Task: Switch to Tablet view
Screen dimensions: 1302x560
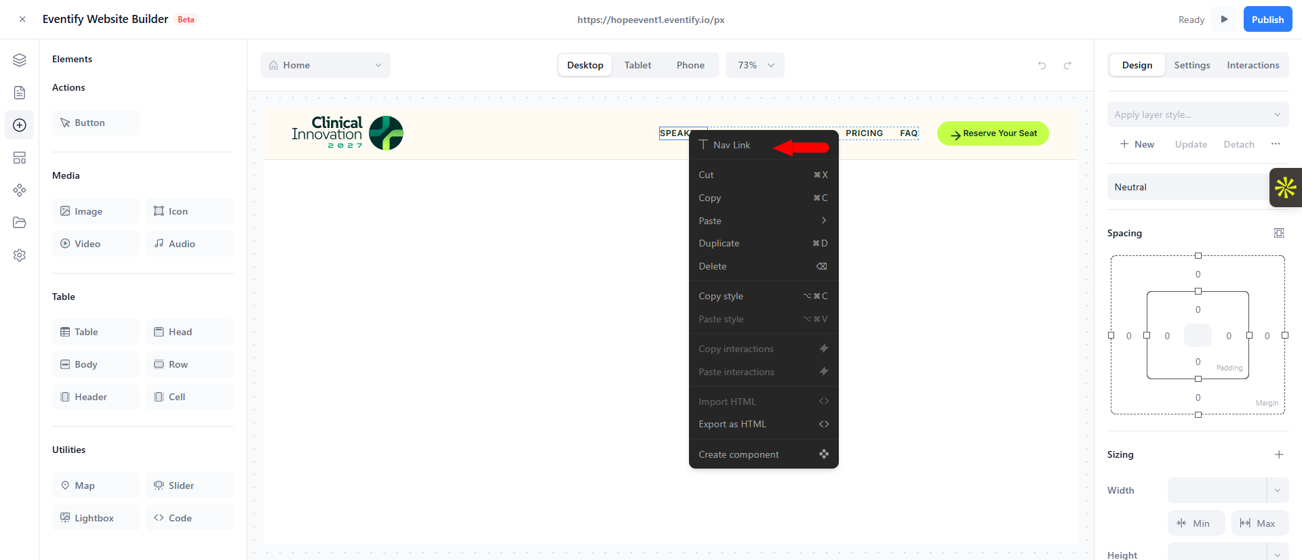Action: point(638,65)
